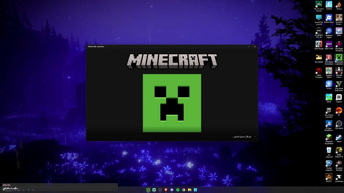Screen dimensions: 344x193
Task: Click the Minecraft Launcher window title
Action: 96,47
